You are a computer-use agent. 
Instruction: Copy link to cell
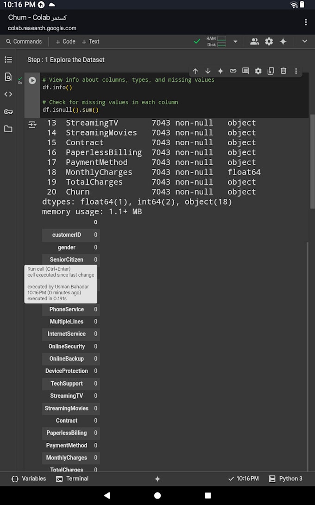pyautogui.click(x=233, y=71)
